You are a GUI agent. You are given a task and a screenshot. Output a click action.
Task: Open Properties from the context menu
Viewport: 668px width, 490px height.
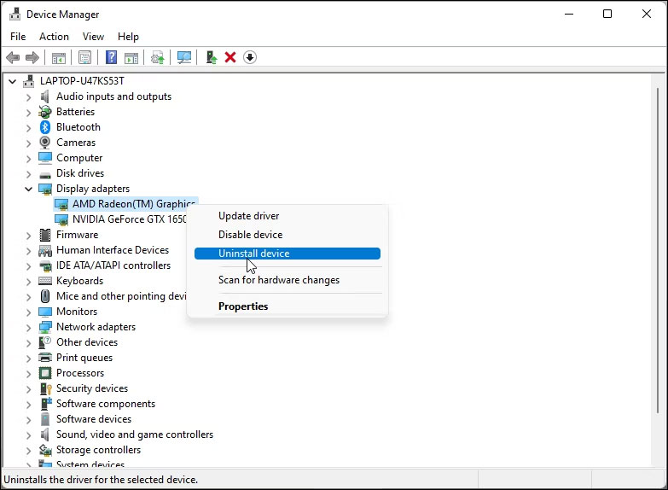tap(288, 306)
